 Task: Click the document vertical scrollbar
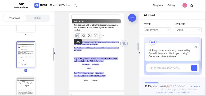click(x=138, y=47)
